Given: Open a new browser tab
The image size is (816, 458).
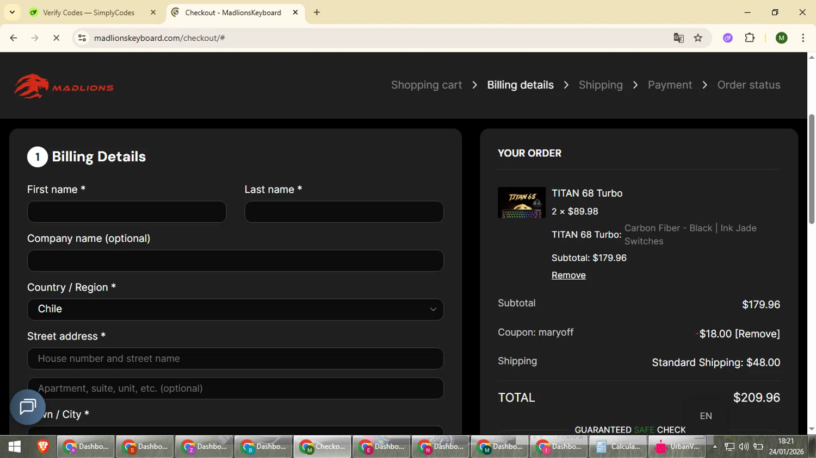Looking at the screenshot, I should click(317, 12).
